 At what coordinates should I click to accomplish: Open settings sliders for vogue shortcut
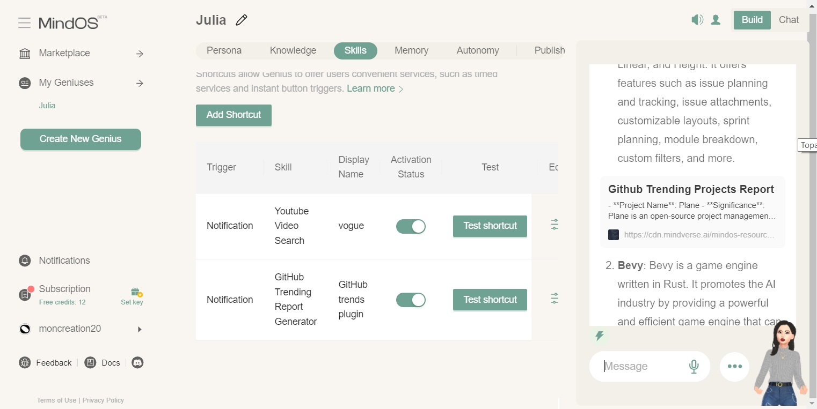[x=555, y=225]
